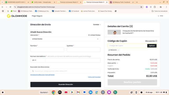Open Todos los marcadores folder
The height and width of the screenshot is (95, 169).
[x=159, y=11]
